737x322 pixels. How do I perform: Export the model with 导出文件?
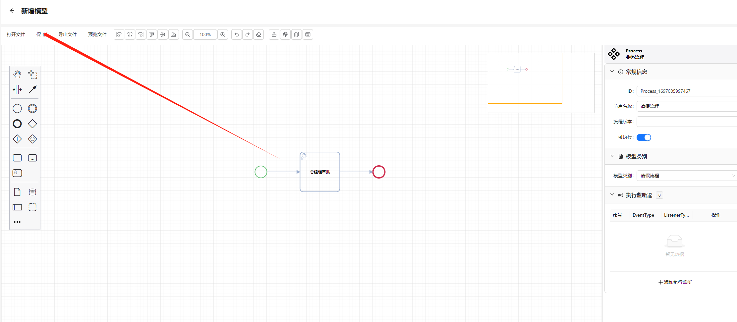pyautogui.click(x=68, y=34)
